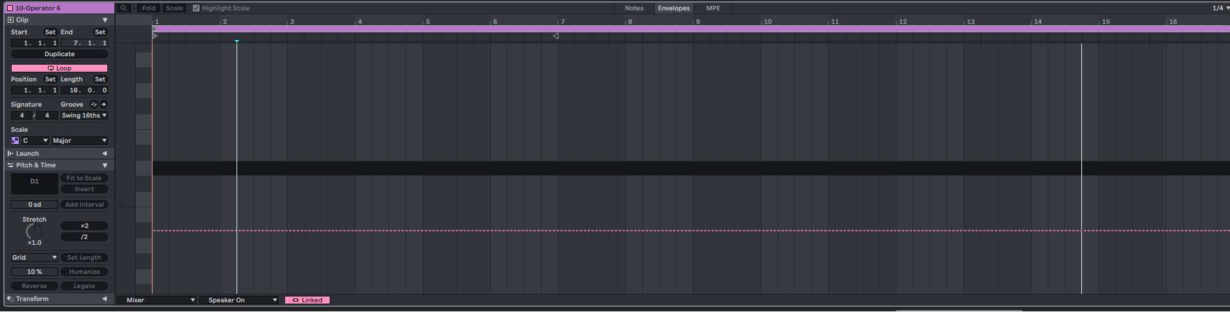Screen dimensions: 1230x312
Task: Click Set button for clip Start
Action: pos(50,32)
